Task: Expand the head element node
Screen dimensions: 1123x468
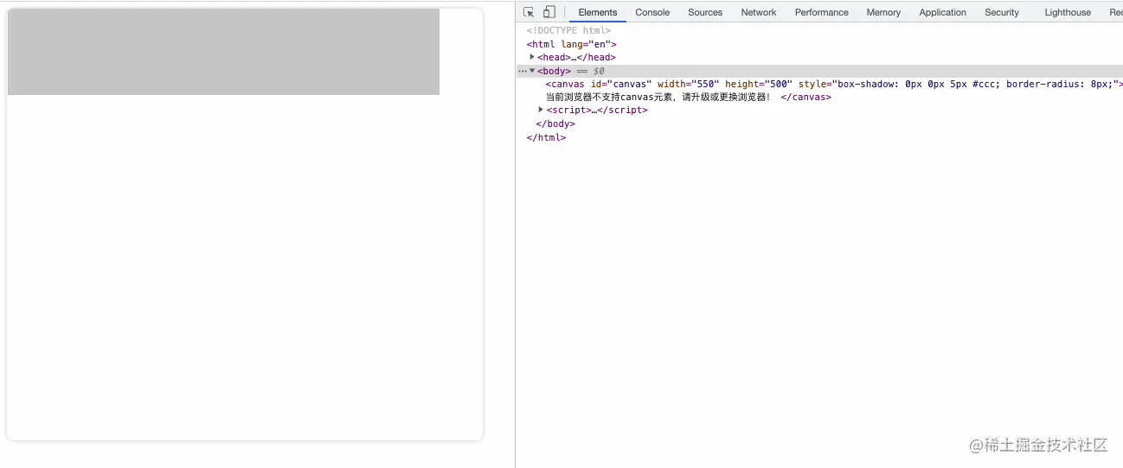Action: pyautogui.click(x=532, y=57)
